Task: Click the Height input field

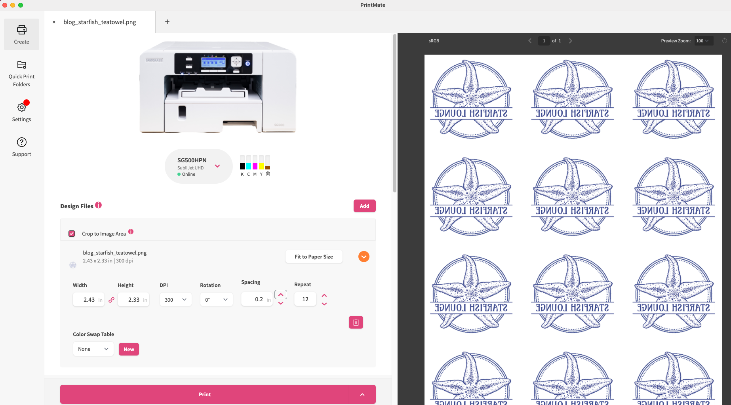Action: click(133, 300)
